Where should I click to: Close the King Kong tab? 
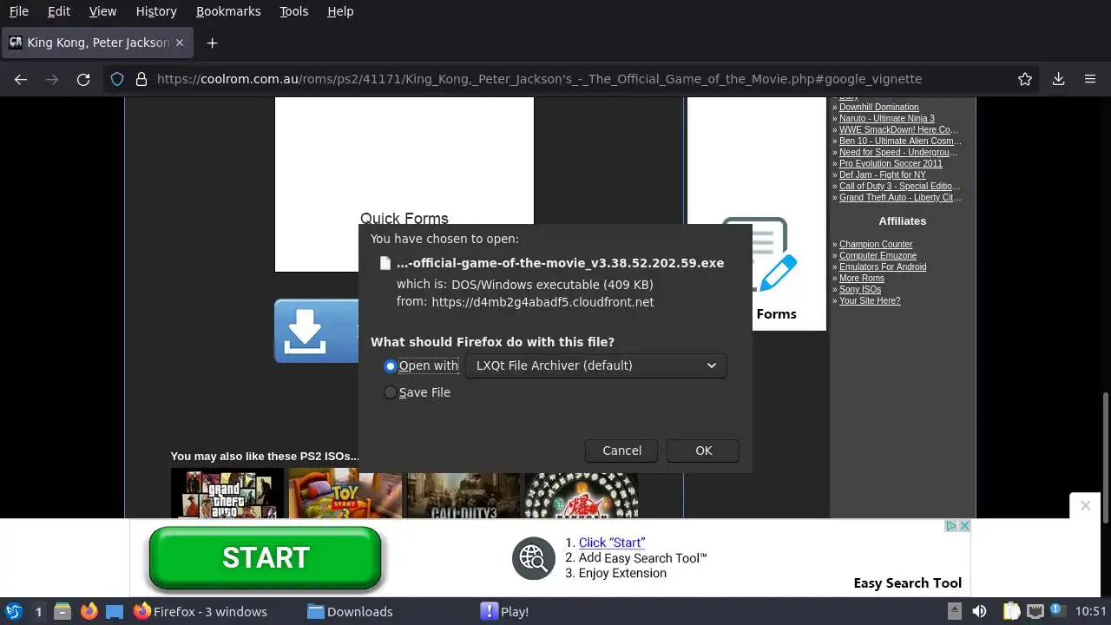[181, 43]
